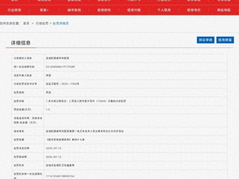Open 网站导航 in the navigation bar
Viewport: 239px width, 179px height.
[223, 10]
